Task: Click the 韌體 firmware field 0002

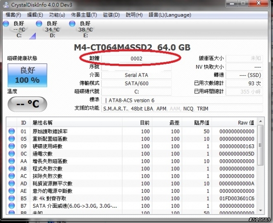Action: (136, 59)
